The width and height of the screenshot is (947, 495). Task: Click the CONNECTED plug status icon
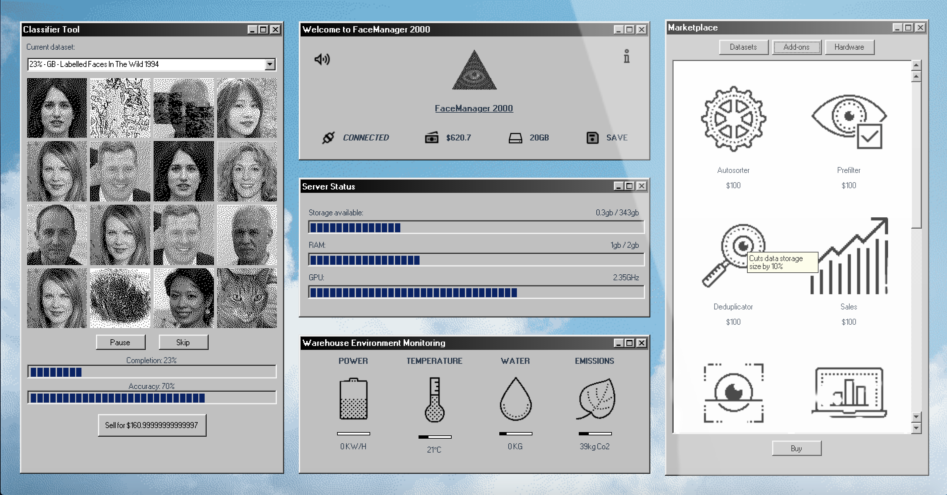click(328, 137)
